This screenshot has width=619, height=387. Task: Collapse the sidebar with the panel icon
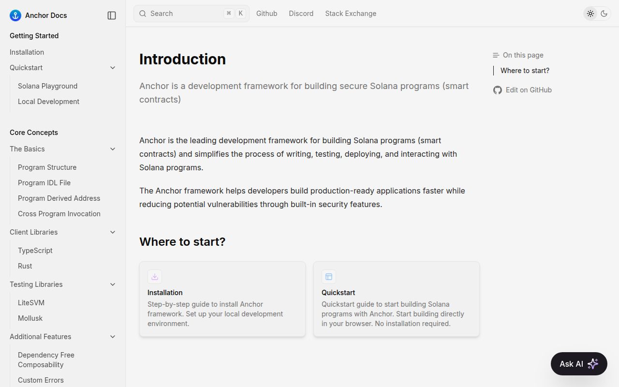(x=112, y=15)
